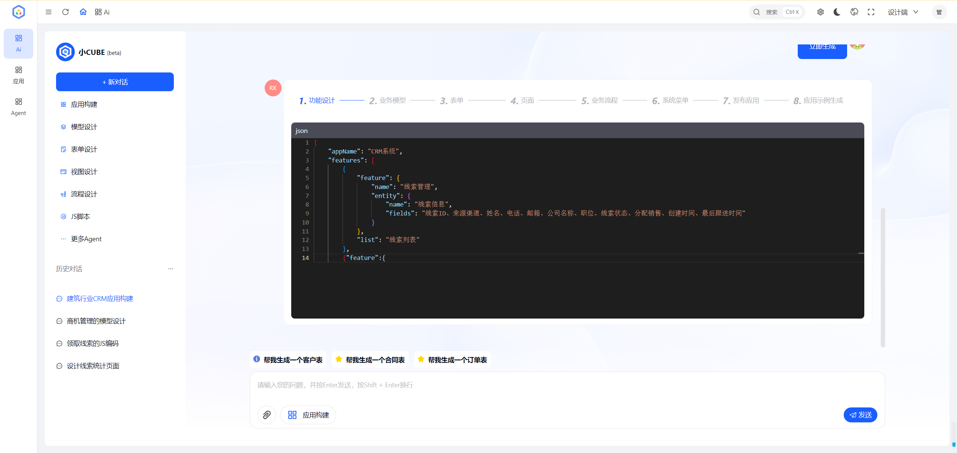The image size is (957, 453).
Task: Click the home icon in top bar
Action: pos(83,12)
